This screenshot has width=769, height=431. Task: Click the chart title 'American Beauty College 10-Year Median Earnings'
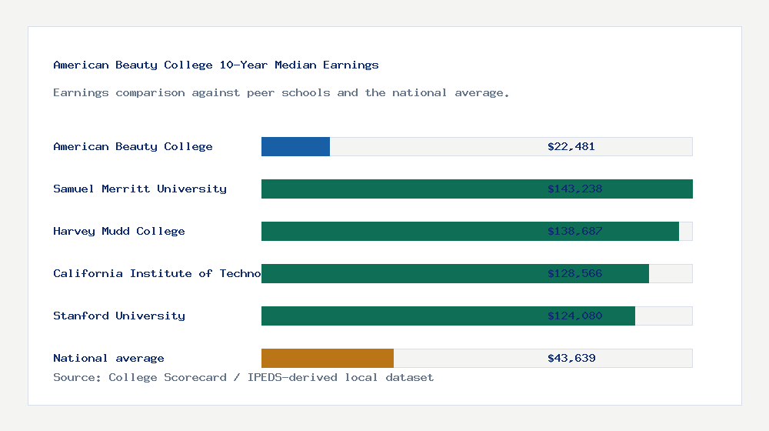(x=216, y=65)
